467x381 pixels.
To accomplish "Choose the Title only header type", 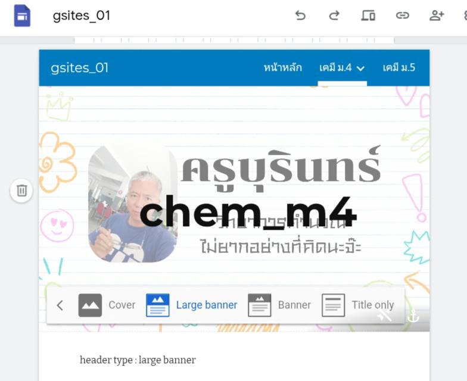I will click(357, 305).
